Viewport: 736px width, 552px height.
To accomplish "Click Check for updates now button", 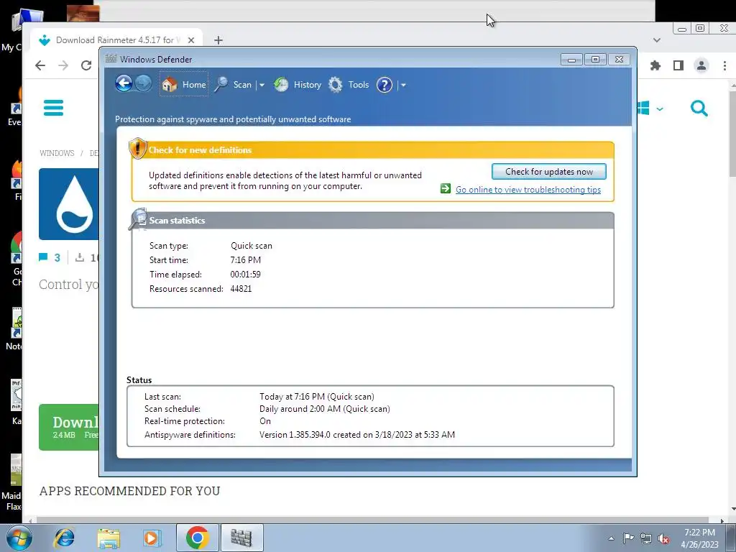I will point(548,172).
